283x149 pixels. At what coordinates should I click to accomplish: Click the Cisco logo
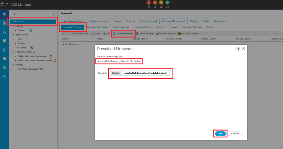tap(4, 4)
